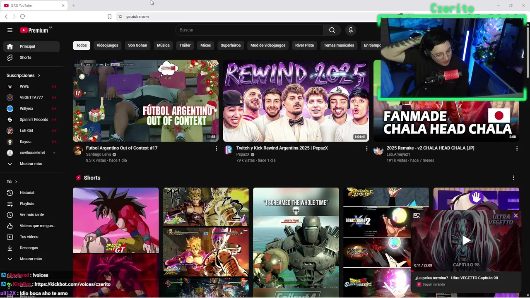Open options for CHALA HEAD CHALA video
The image size is (530, 298).
coord(517,148)
